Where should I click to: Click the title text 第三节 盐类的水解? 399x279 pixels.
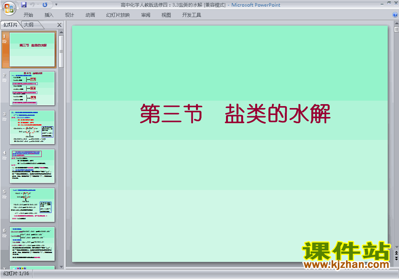coord(235,114)
